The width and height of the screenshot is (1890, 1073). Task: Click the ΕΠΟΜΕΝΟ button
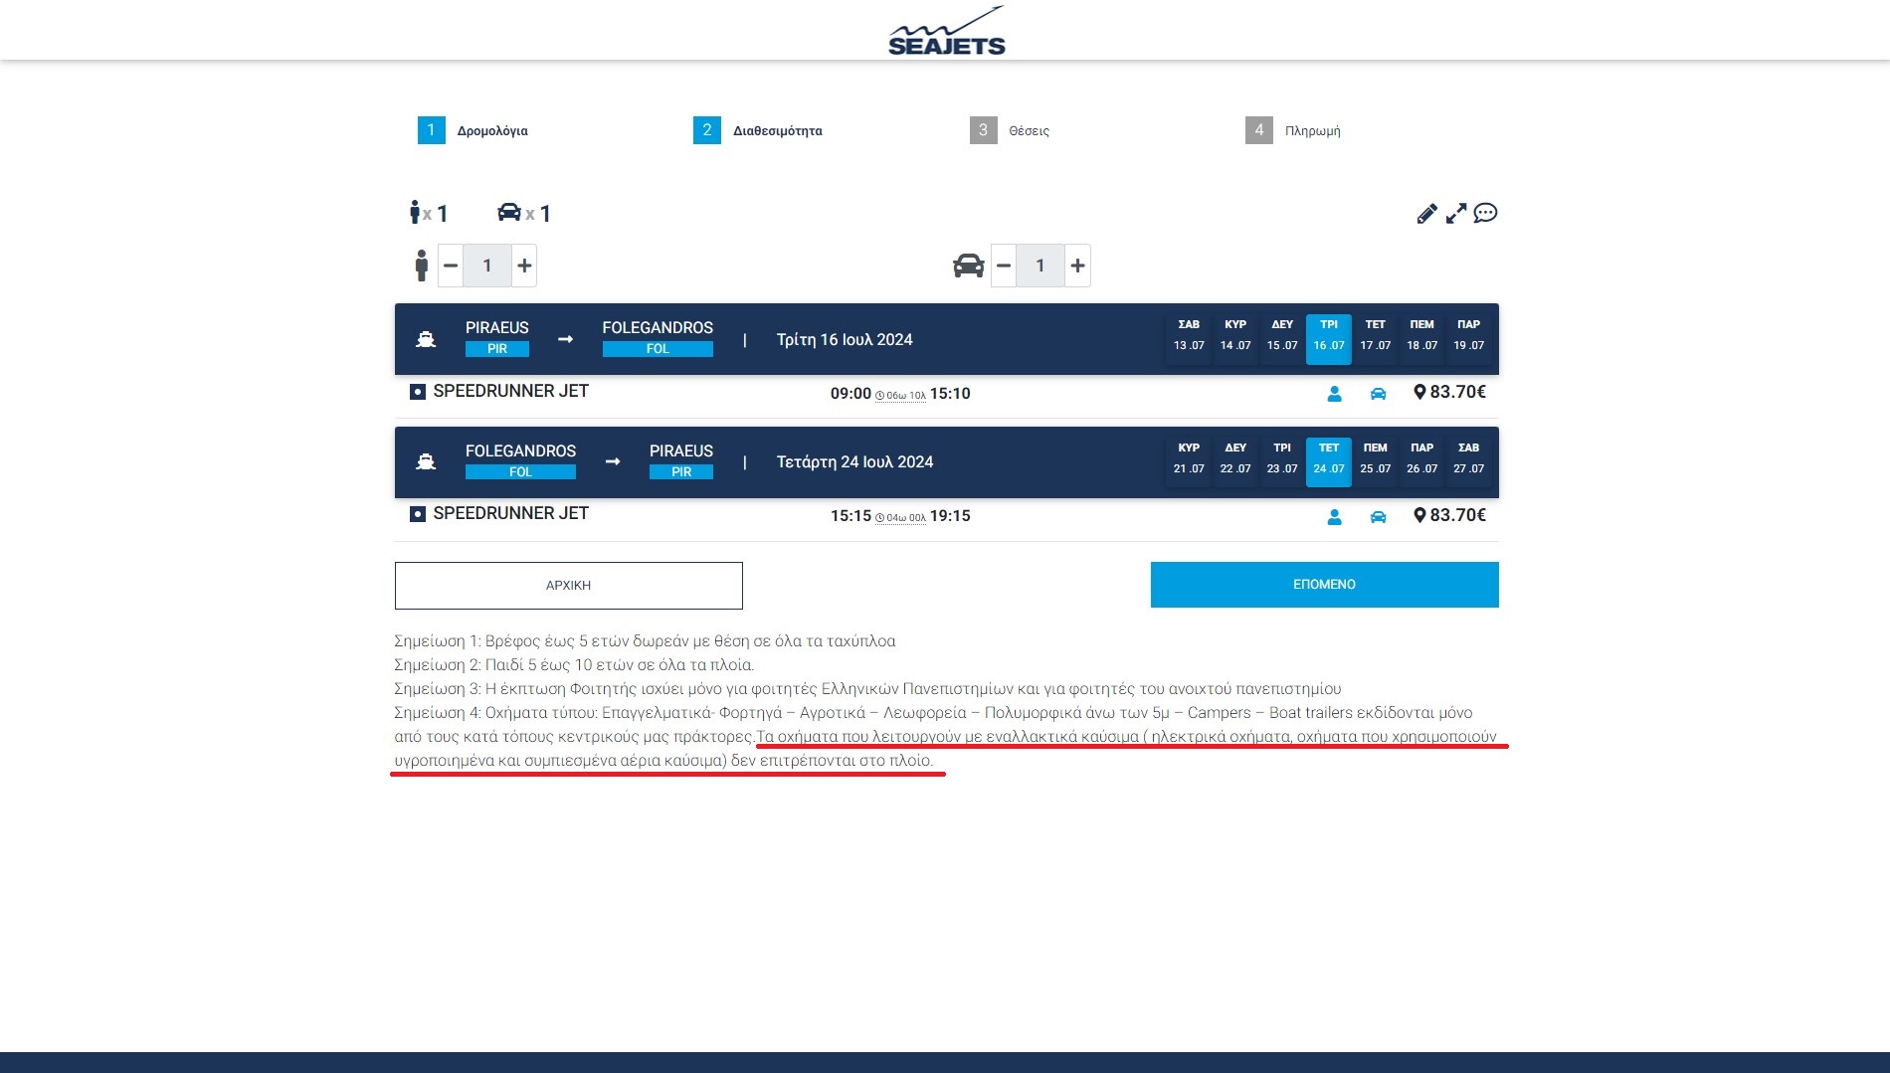tap(1324, 585)
